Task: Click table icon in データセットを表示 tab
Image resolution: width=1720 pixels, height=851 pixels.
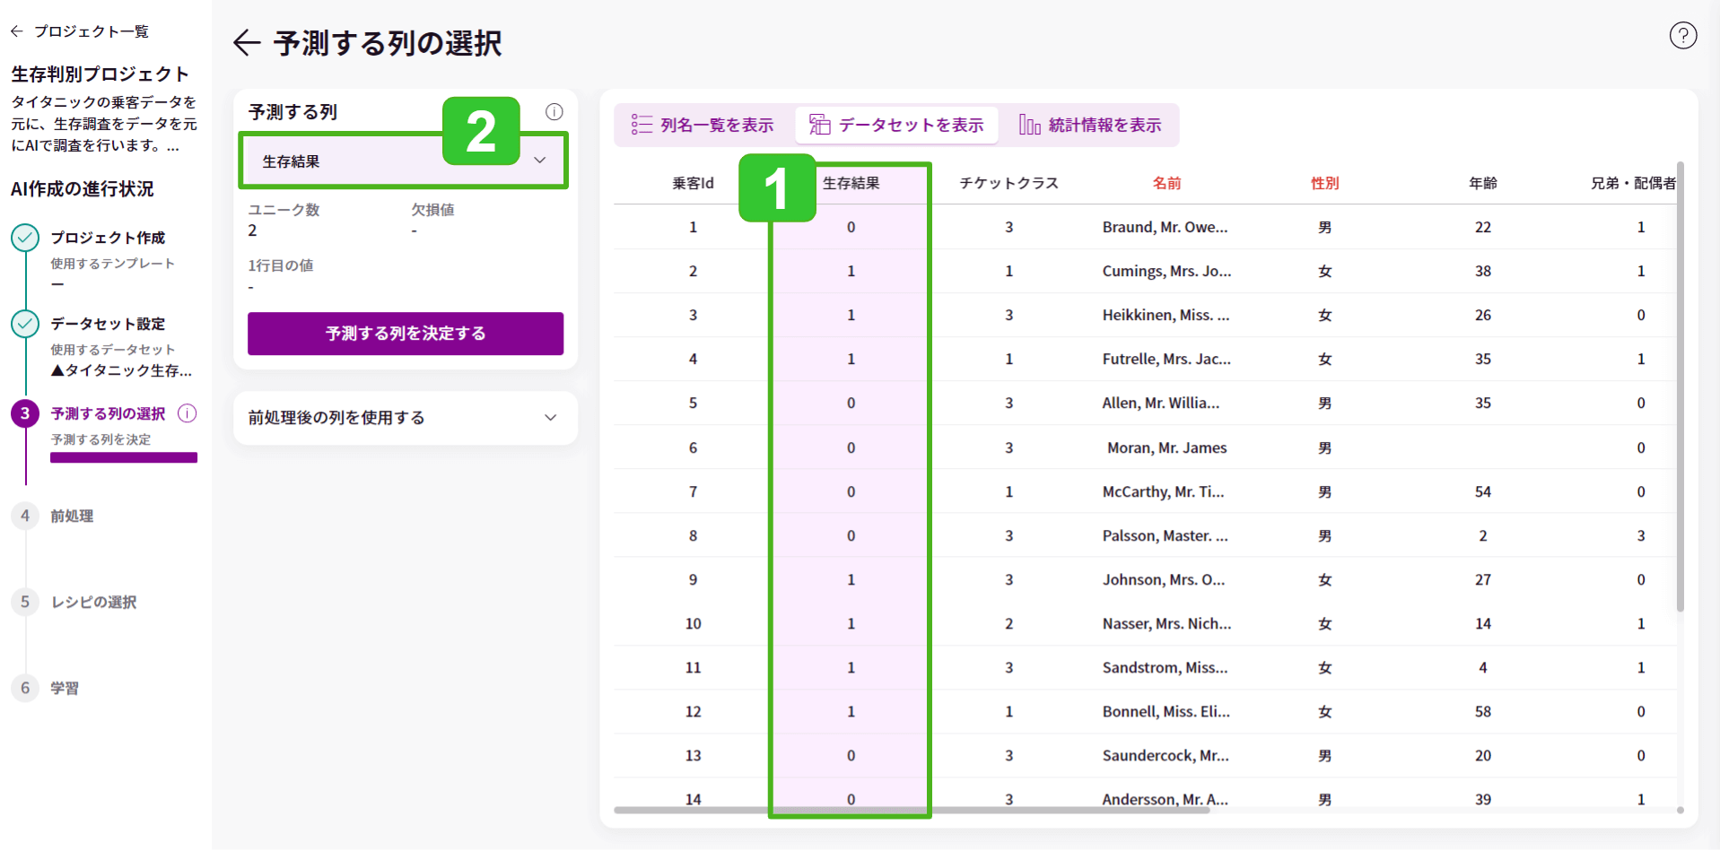Action: click(x=819, y=125)
